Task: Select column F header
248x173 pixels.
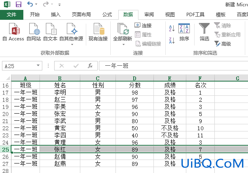Action: click(x=200, y=78)
